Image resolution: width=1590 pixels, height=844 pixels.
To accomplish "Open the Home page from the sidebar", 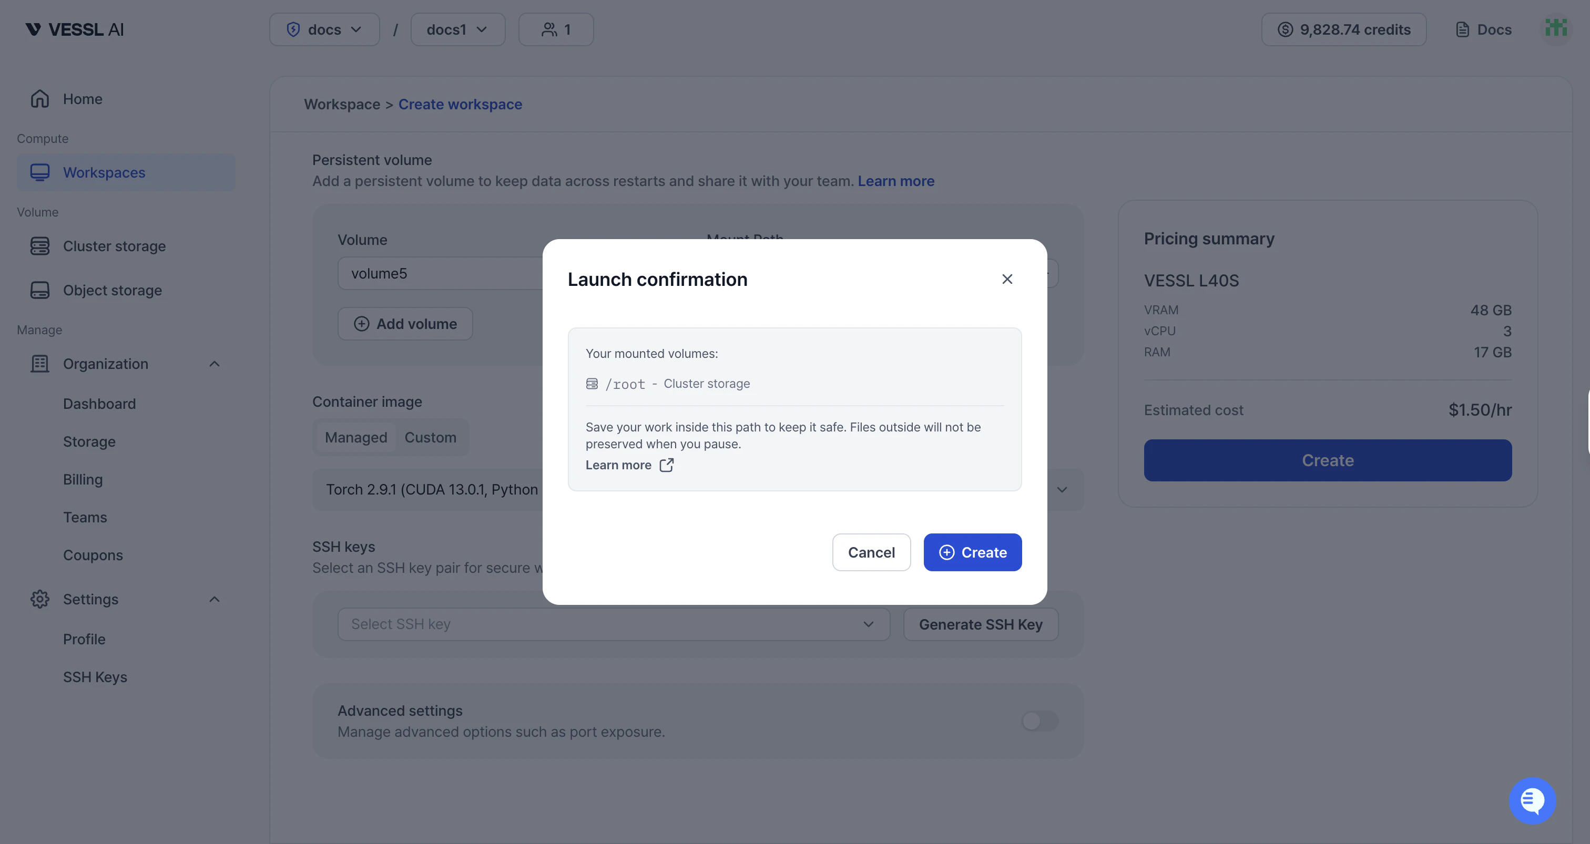I will (x=81, y=99).
